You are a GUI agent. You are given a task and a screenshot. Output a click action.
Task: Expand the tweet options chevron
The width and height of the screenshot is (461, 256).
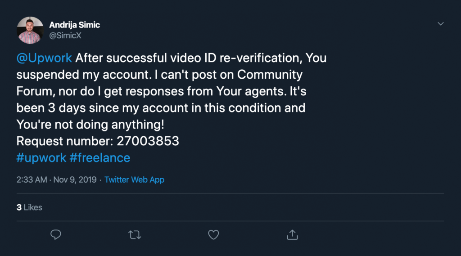point(440,24)
